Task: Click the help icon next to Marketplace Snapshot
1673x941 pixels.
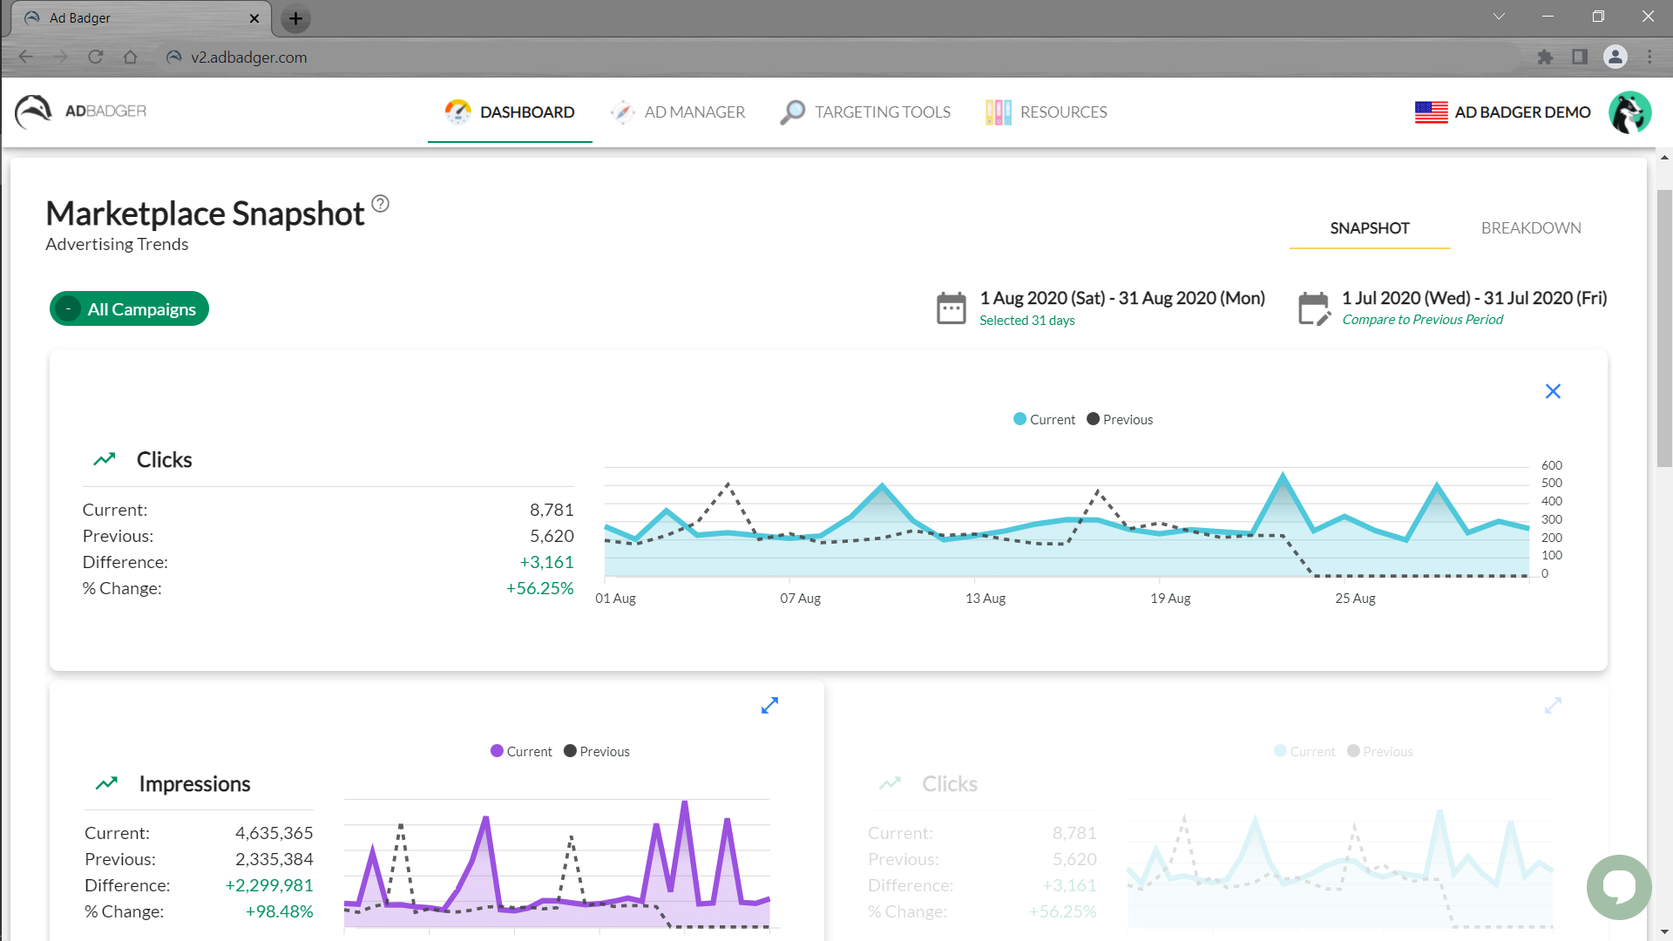Action: tap(381, 204)
